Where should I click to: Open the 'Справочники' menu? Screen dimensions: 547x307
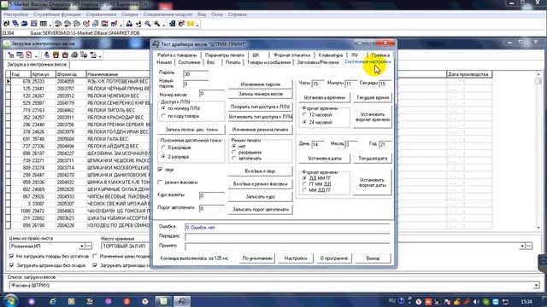pos(101,14)
